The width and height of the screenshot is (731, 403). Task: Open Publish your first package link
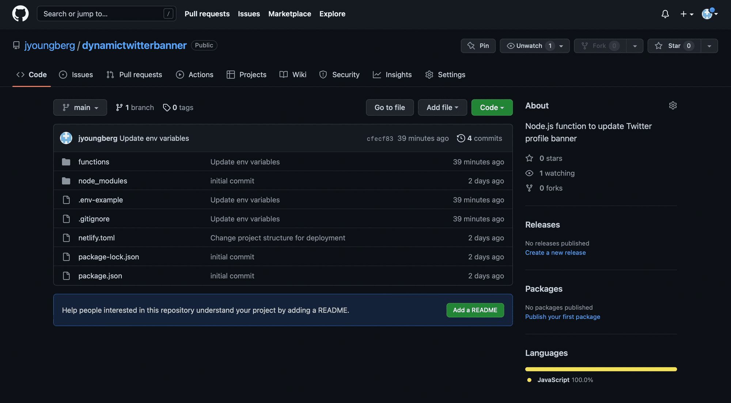[x=563, y=317]
